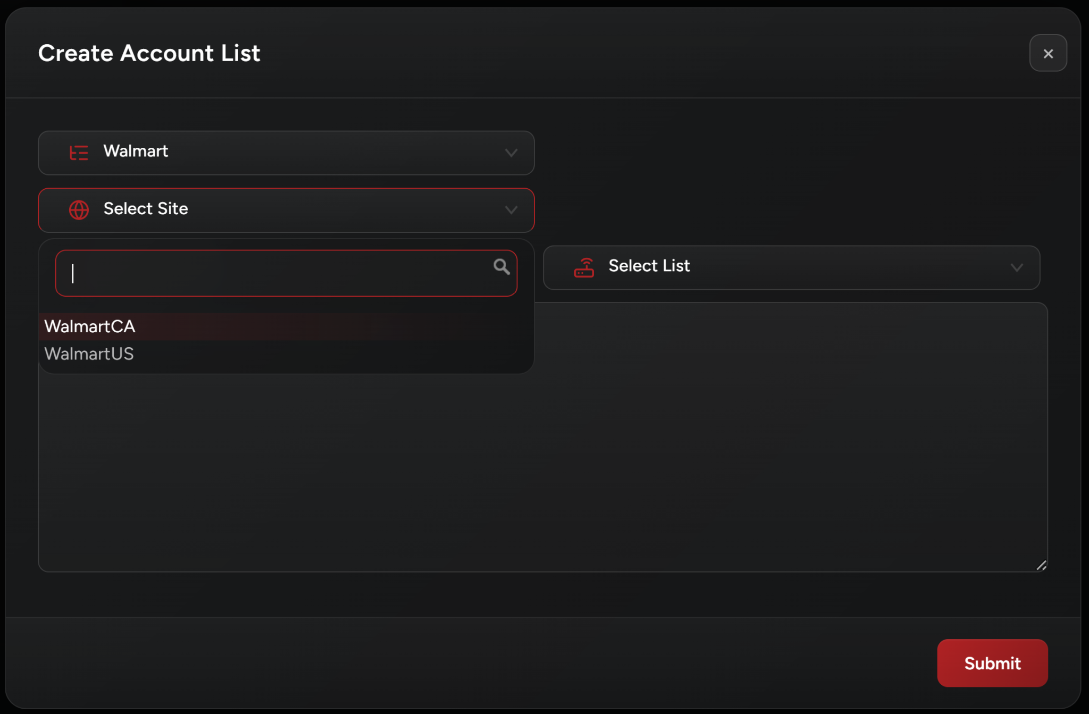Click the blank header area right of the title
The height and width of the screenshot is (714, 1089).
pos(638,53)
